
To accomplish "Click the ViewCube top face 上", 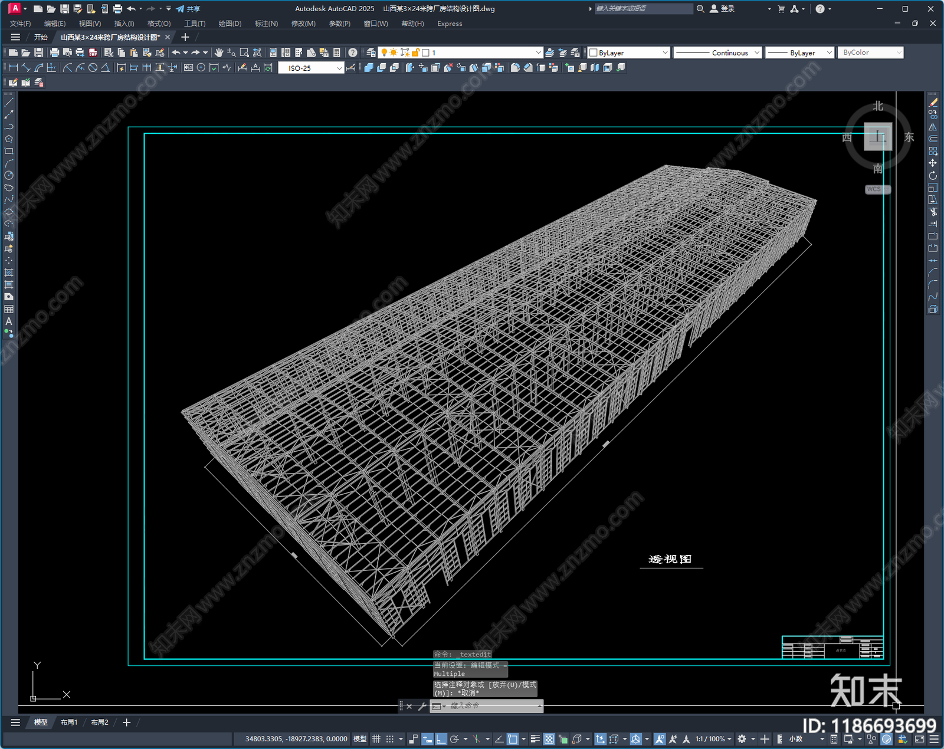I will (878, 137).
